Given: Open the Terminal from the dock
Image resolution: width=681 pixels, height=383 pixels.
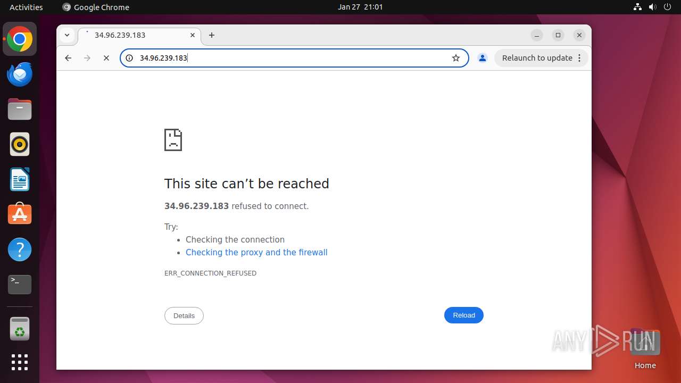Looking at the screenshot, I should click(x=20, y=285).
